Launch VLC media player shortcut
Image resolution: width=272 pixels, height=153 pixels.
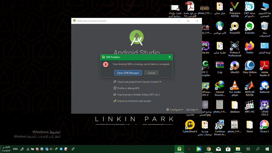[235, 88]
